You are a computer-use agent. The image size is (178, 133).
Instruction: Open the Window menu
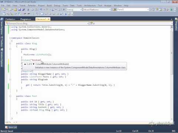[118, 6]
